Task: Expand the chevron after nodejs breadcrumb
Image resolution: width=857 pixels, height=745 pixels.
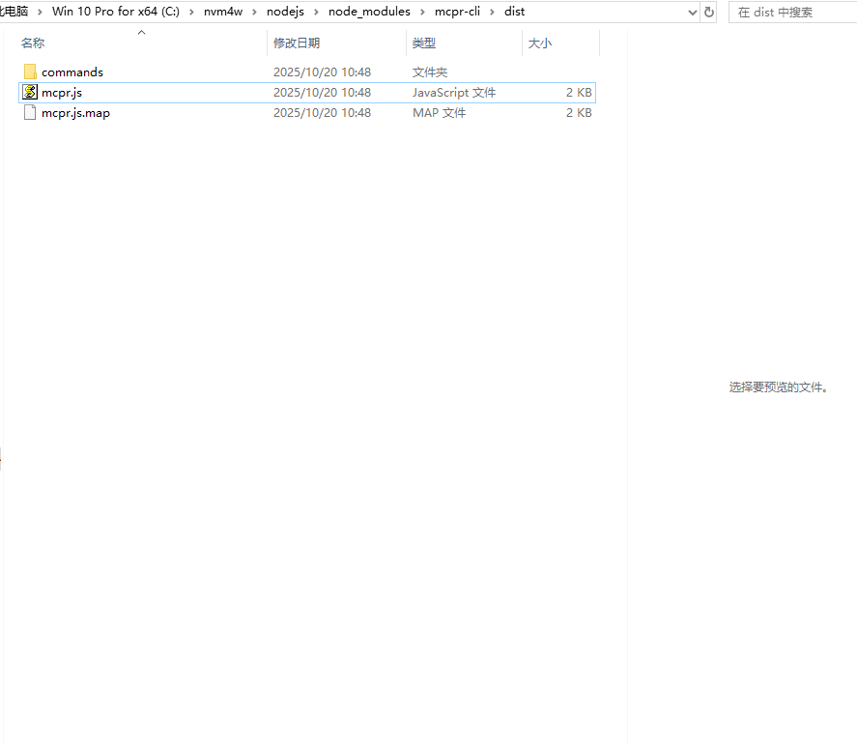Action: [316, 13]
